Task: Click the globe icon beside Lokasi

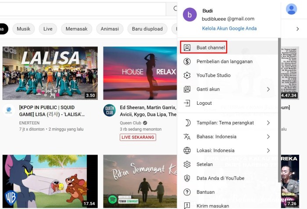Action: (x=187, y=150)
